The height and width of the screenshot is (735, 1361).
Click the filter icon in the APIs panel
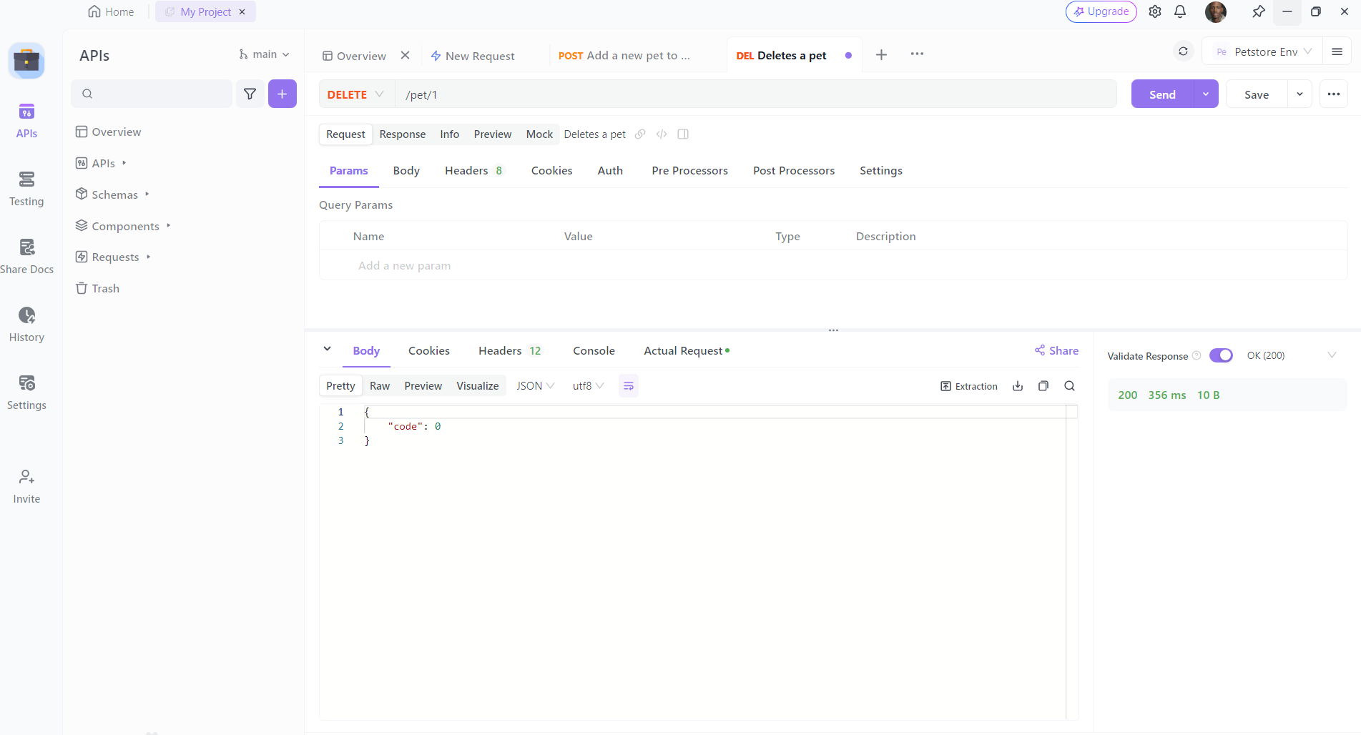point(250,94)
